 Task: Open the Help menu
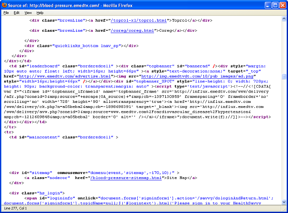(40, 13)
